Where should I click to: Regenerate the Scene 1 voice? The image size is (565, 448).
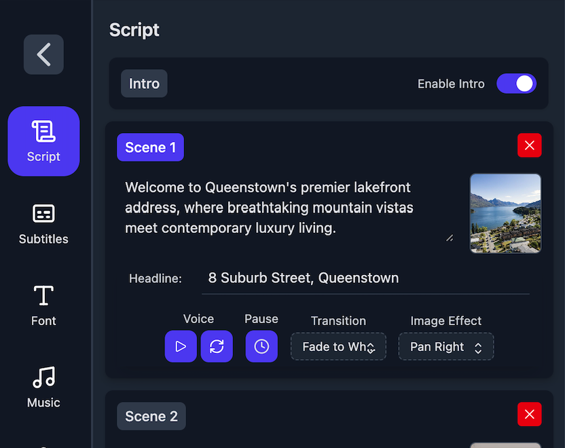217,347
